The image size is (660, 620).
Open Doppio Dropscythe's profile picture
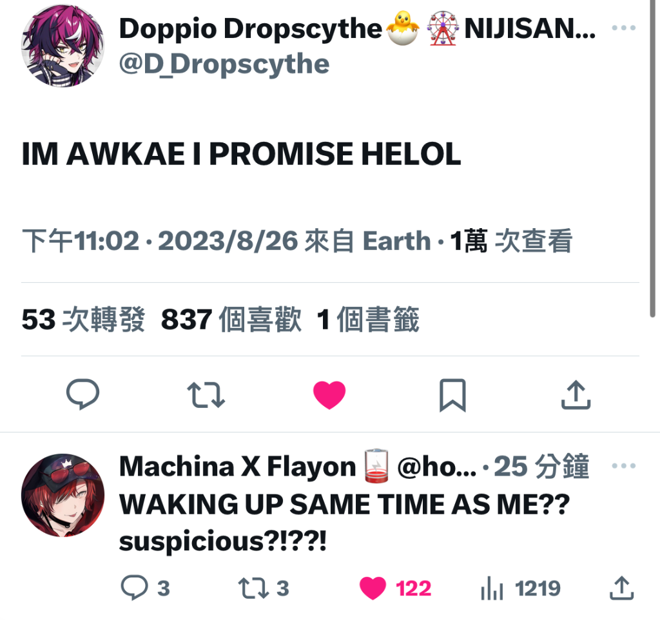pos(63,46)
